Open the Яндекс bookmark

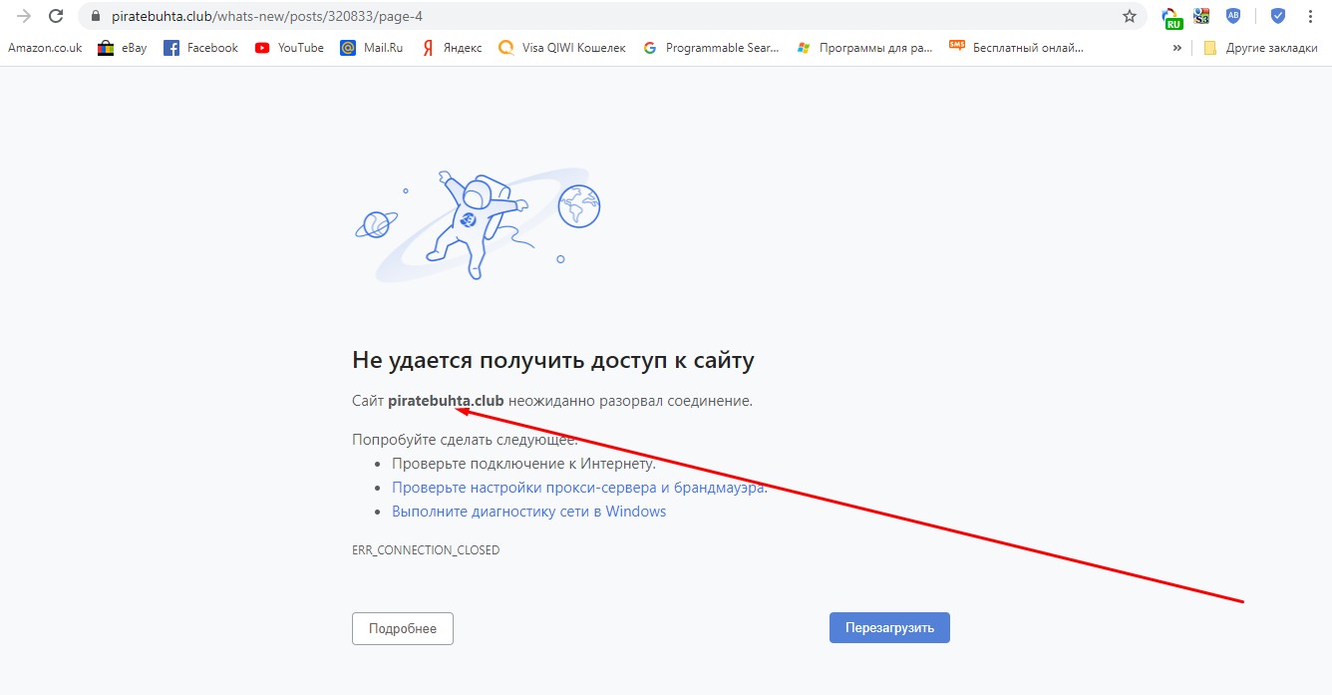click(x=451, y=47)
